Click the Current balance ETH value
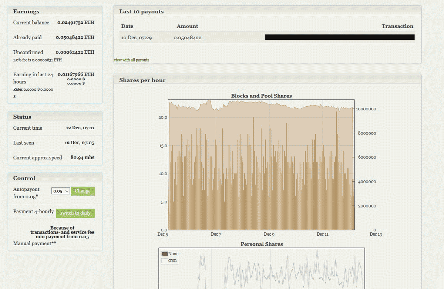 (x=75, y=23)
